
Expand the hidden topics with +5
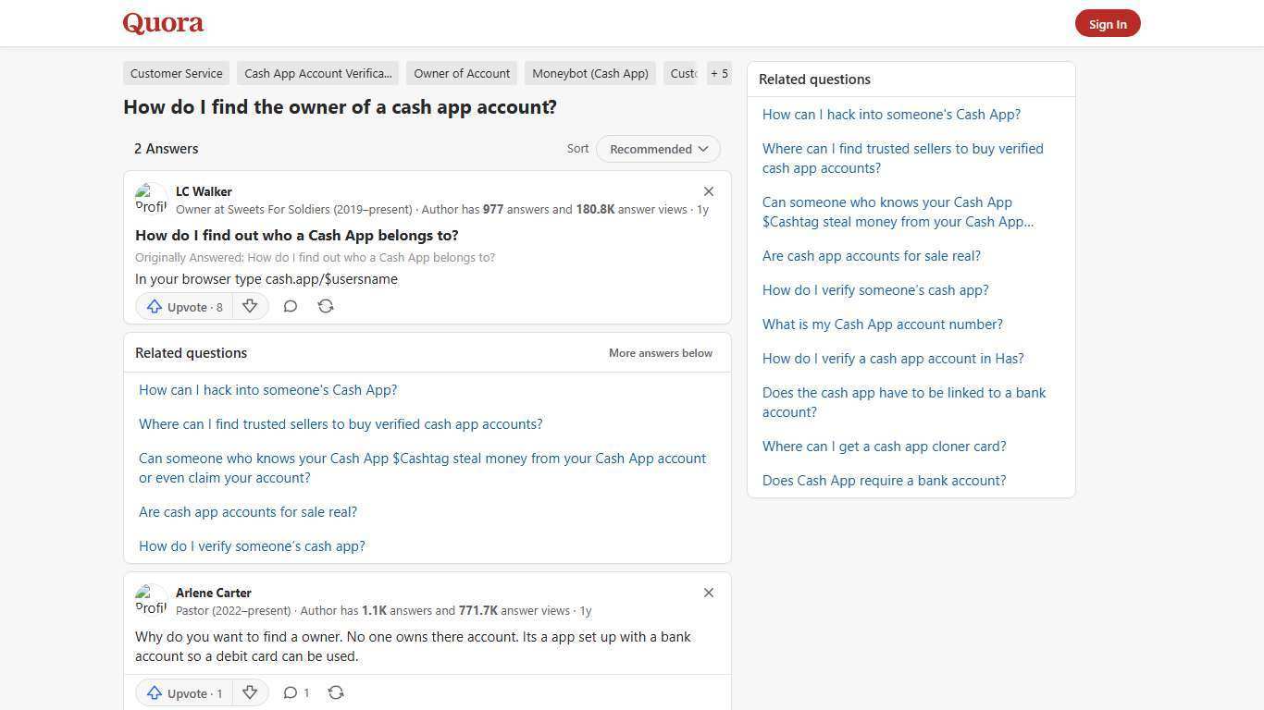click(719, 73)
